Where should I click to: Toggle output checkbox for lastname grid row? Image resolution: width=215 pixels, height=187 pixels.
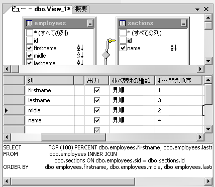point(97,100)
